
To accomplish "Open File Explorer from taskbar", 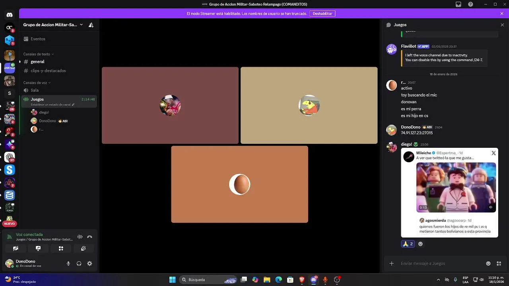I will coord(267,280).
